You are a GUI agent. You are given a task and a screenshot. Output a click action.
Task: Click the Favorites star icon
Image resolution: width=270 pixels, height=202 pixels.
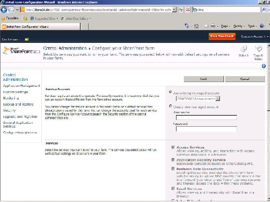(x=3, y=18)
